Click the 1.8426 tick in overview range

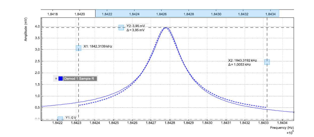coord(162,14)
